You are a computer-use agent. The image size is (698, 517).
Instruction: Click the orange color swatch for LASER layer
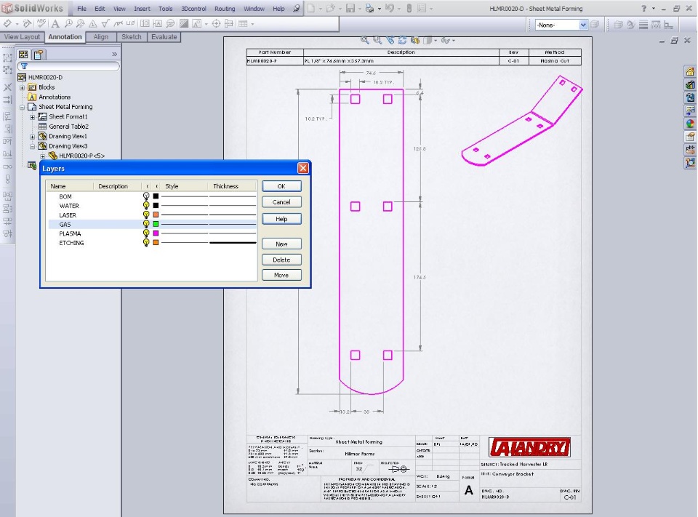click(x=156, y=215)
